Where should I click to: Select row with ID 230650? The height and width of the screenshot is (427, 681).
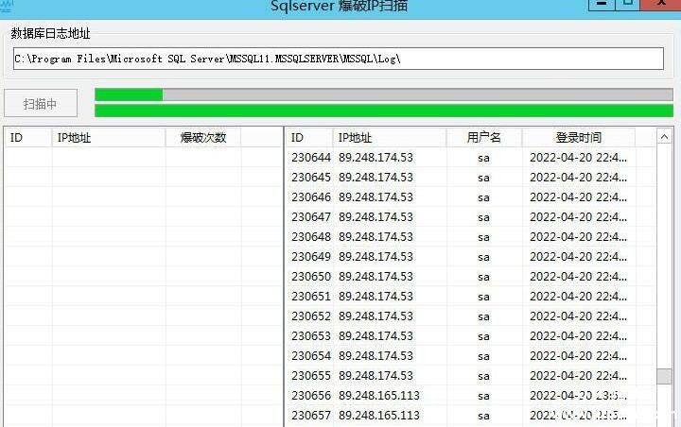[x=471, y=277]
